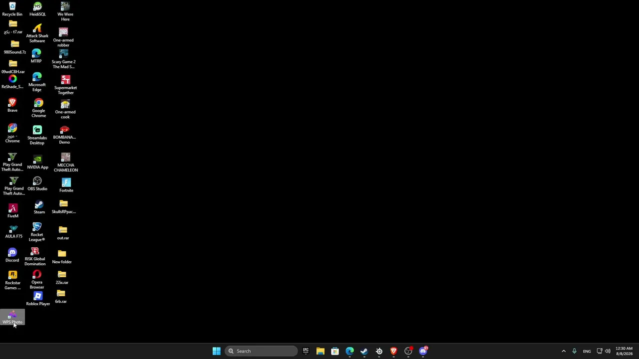Viewport: 639px width, 359px height.
Task: Select the NVIDIA App shortcut
Action: tap(37, 163)
